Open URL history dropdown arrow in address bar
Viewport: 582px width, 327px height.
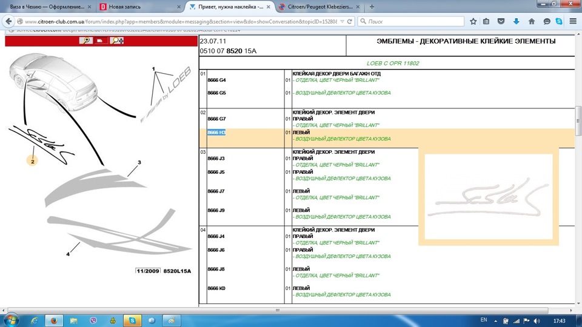(342, 22)
